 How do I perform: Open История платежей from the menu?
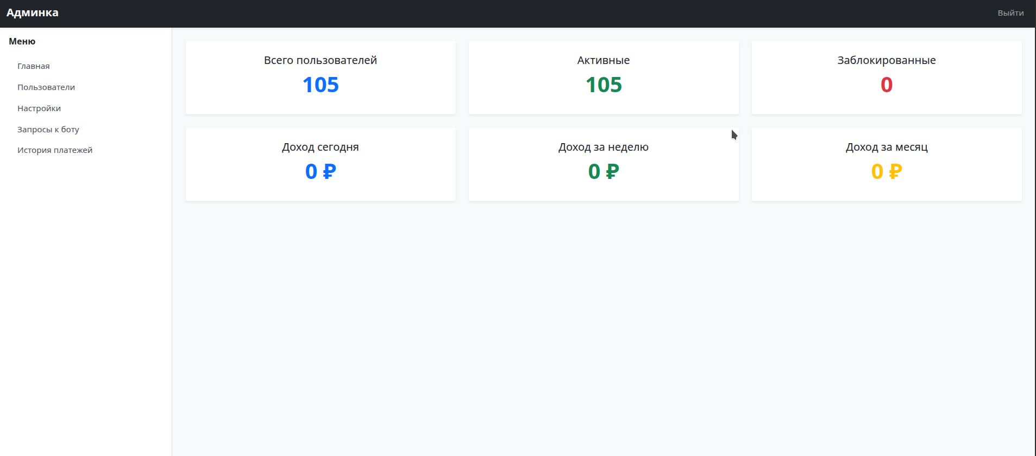pyautogui.click(x=55, y=150)
